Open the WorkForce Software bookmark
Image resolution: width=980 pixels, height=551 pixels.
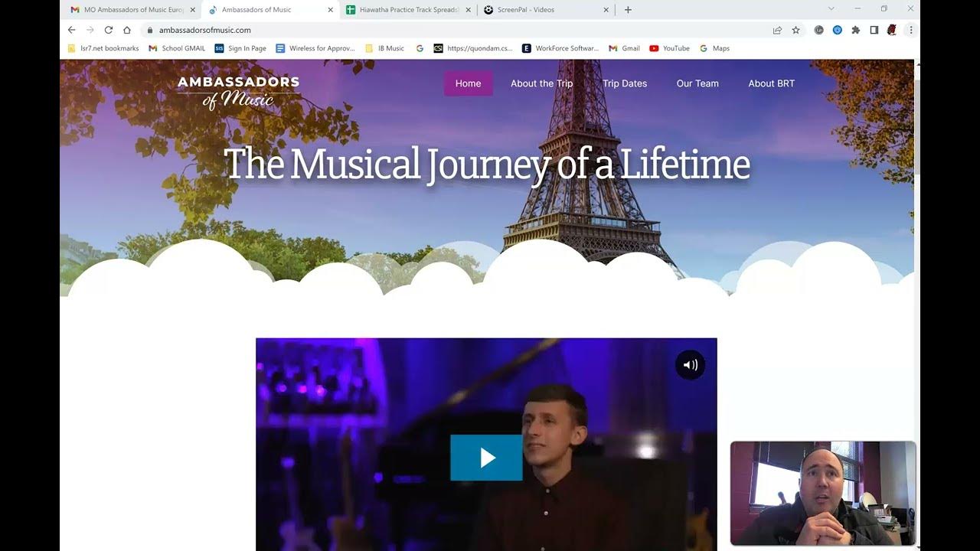tap(560, 48)
